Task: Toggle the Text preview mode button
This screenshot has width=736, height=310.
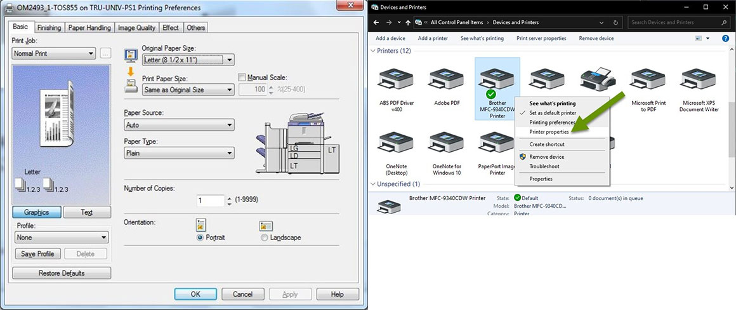Action: coord(87,212)
